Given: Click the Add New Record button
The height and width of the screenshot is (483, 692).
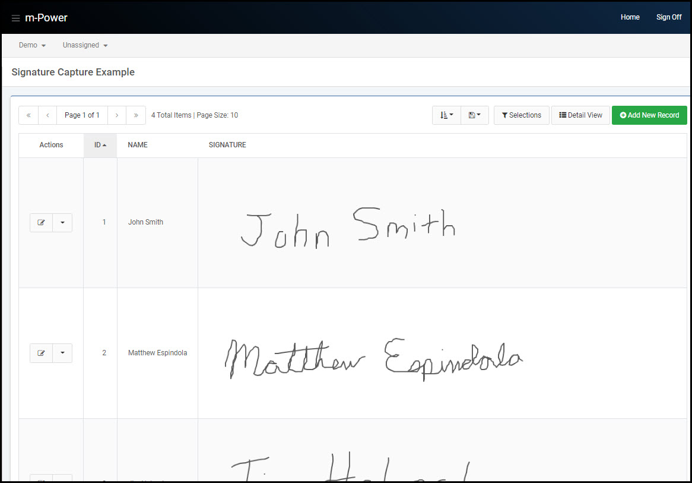Looking at the screenshot, I should (649, 115).
